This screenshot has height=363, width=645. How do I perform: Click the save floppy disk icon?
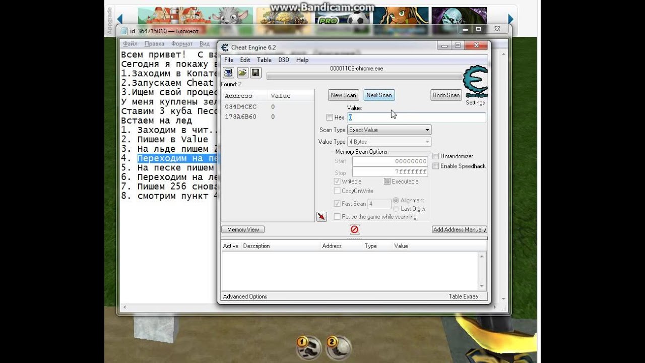pos(255,73)
